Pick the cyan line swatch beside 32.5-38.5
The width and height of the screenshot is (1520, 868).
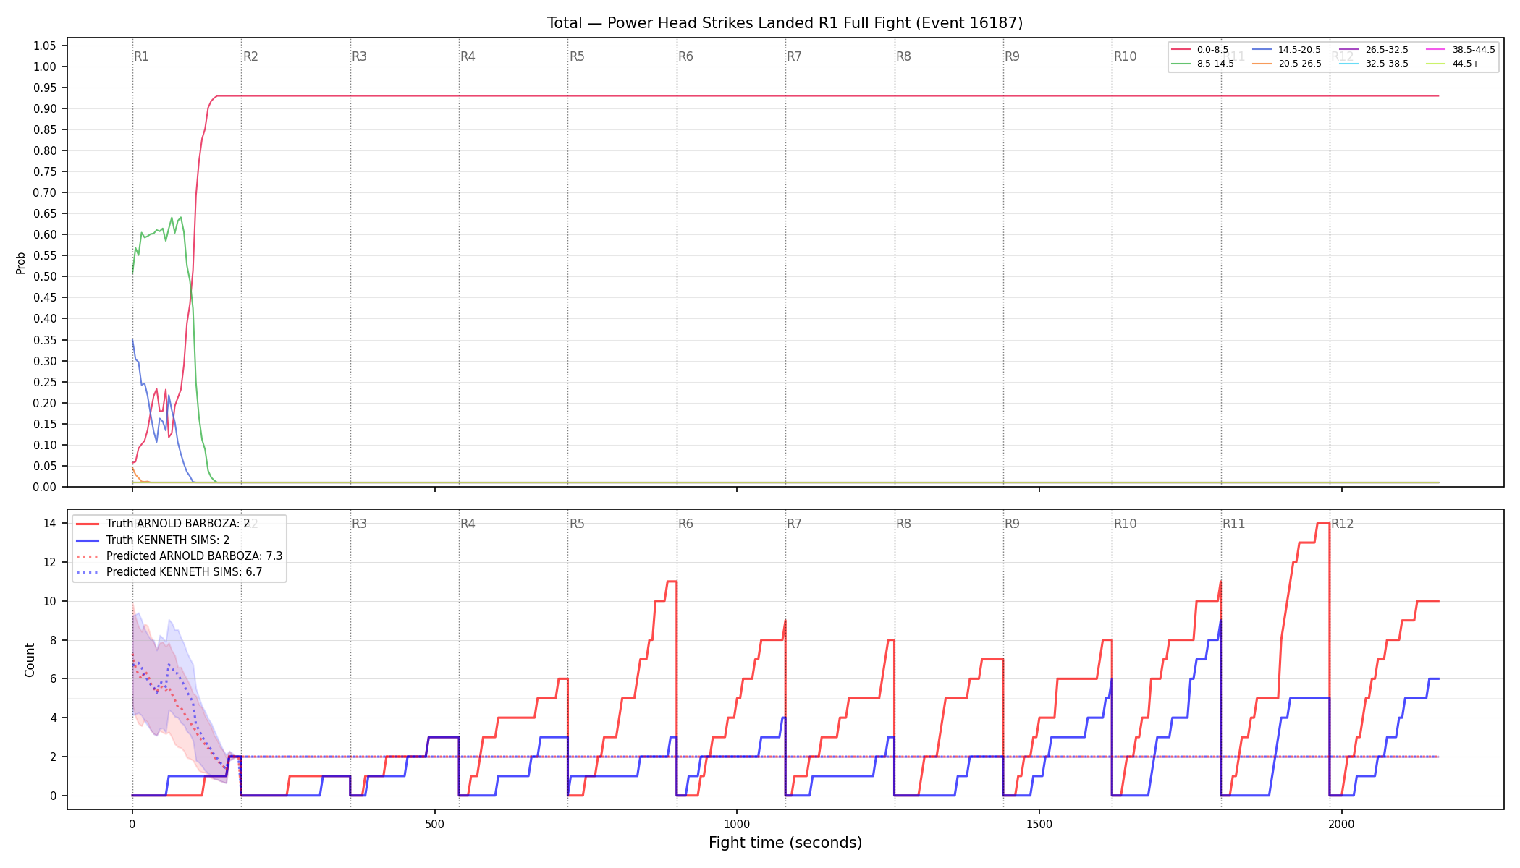pos(1348,64)
